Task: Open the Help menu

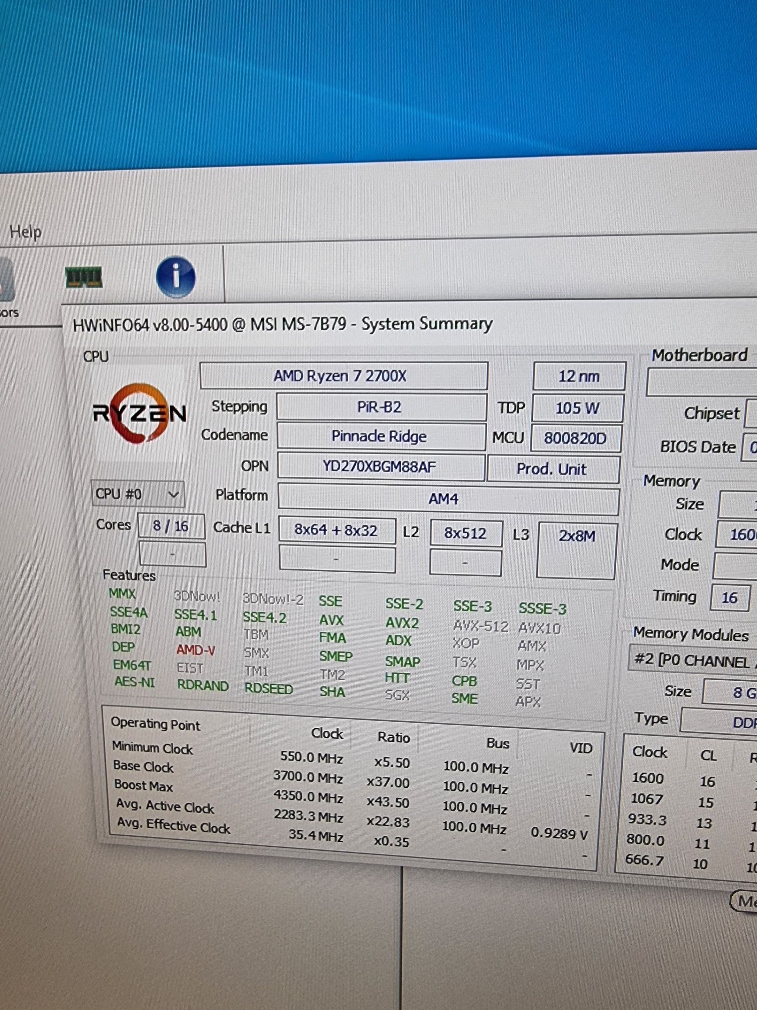Action: coord(25,232)
